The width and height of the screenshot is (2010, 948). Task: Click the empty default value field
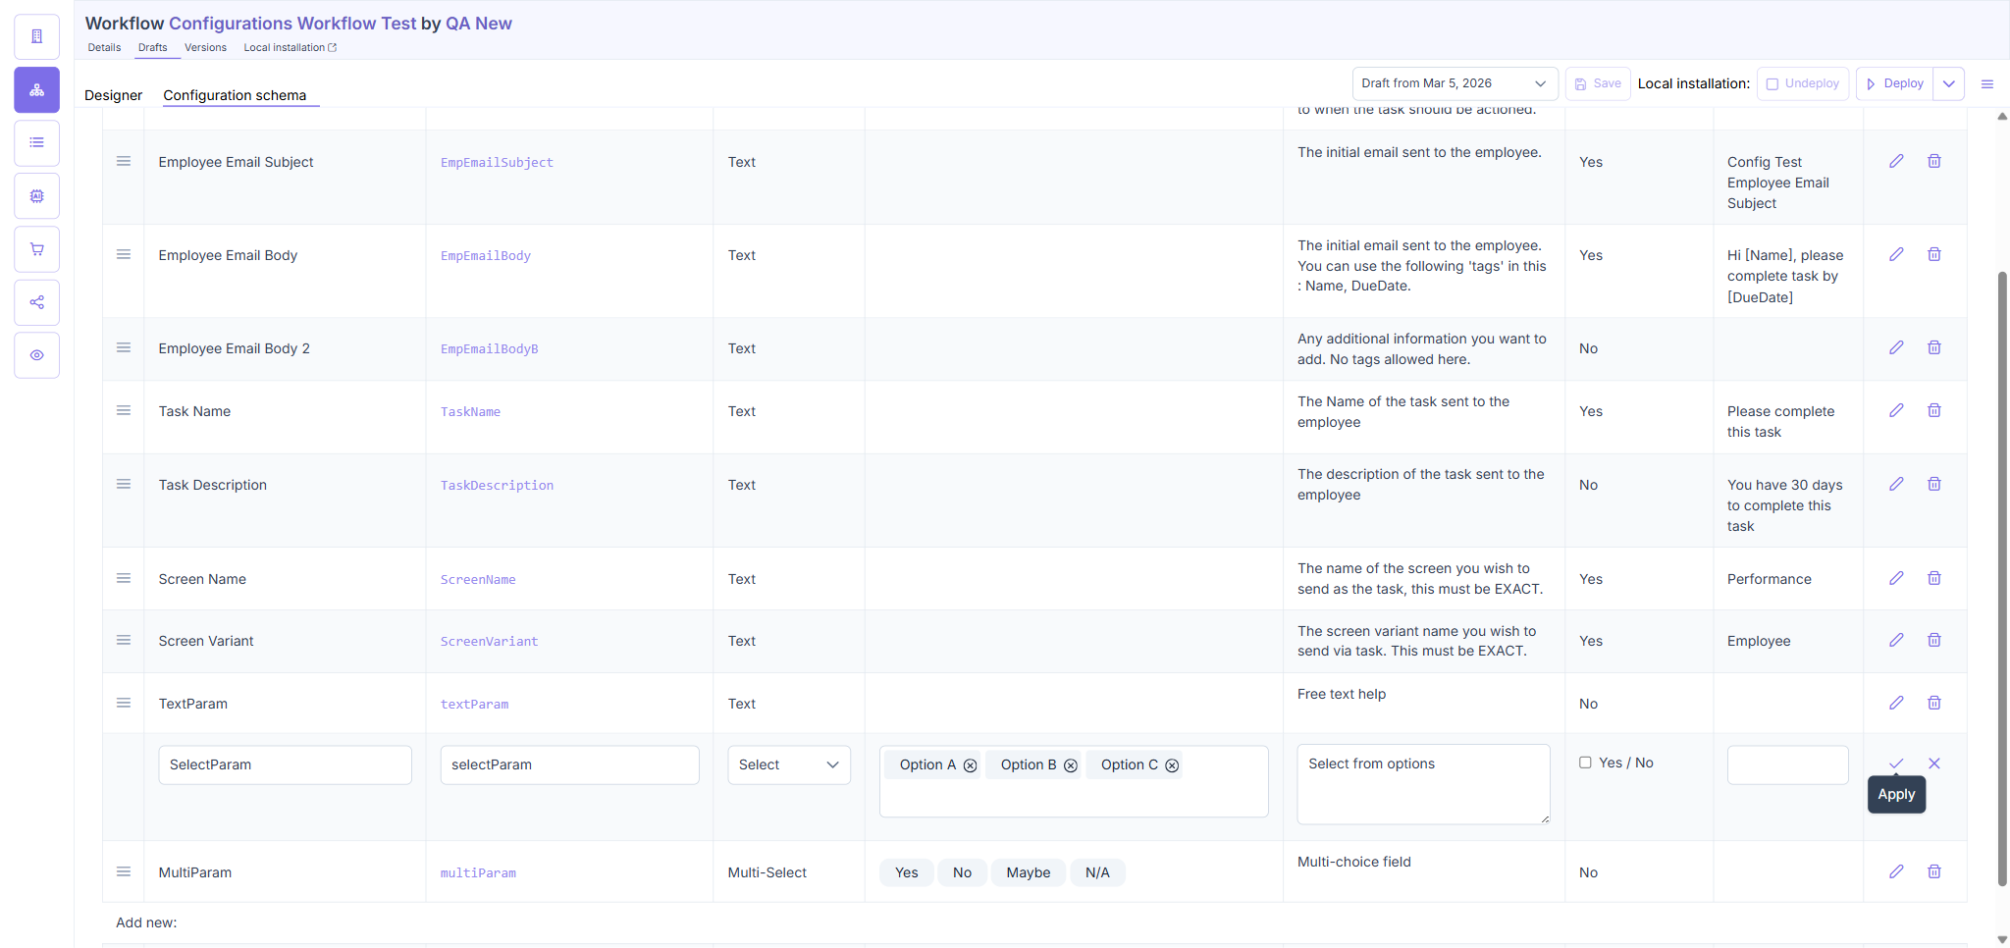(1788, 764)
